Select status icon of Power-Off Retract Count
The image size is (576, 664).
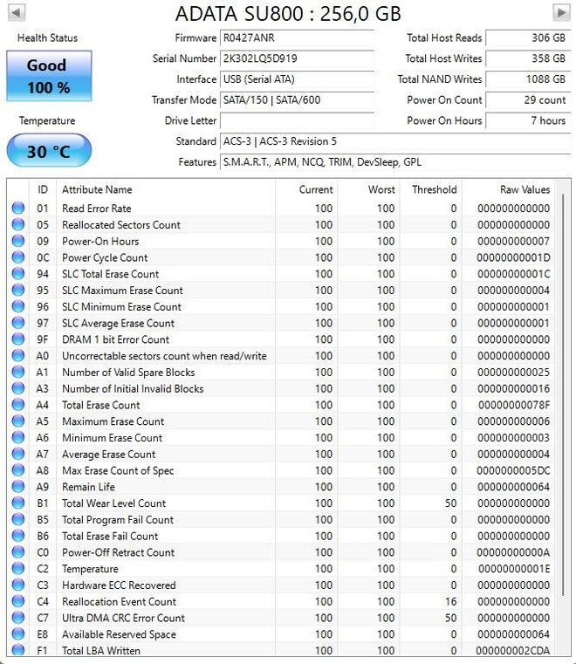click(18, 552)
